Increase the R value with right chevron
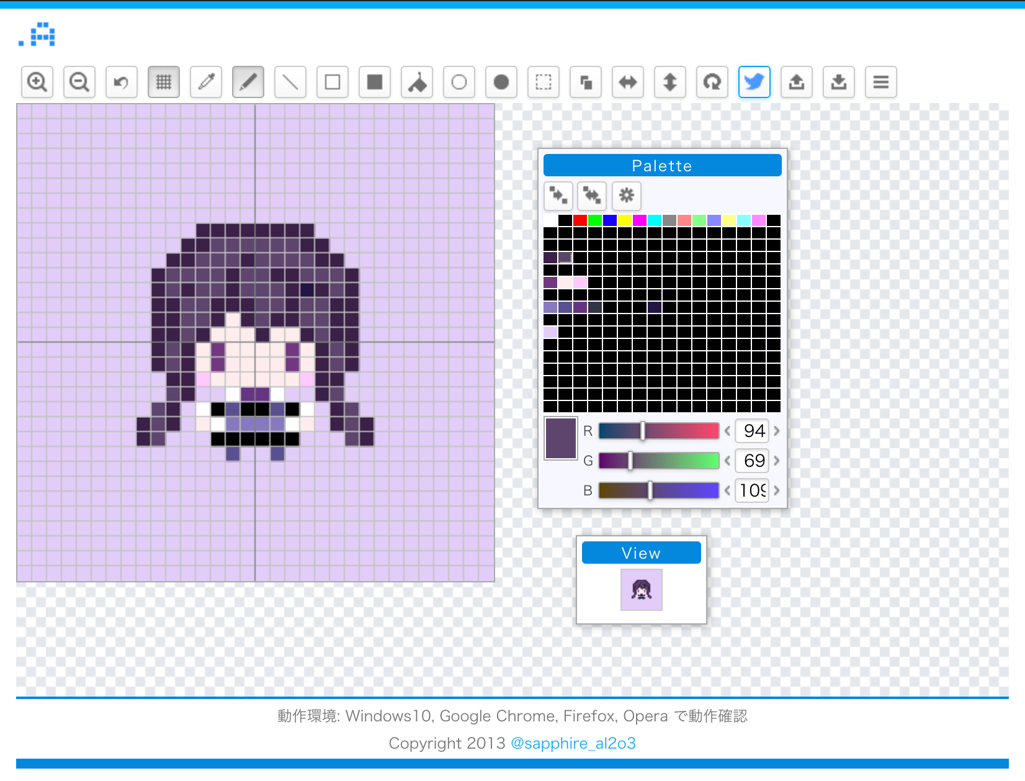Screen dimensions: 1025x781 (x=776, y=431)
